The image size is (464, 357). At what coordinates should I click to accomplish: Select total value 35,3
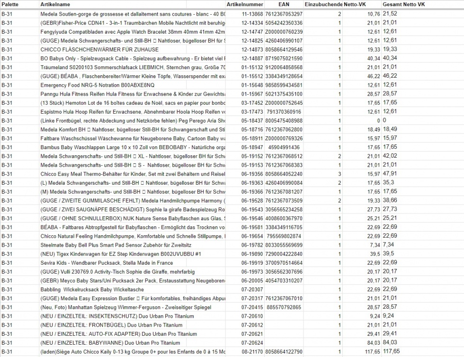388,182
